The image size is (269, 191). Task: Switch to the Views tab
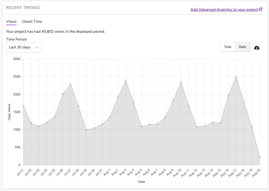click(11, 21)
